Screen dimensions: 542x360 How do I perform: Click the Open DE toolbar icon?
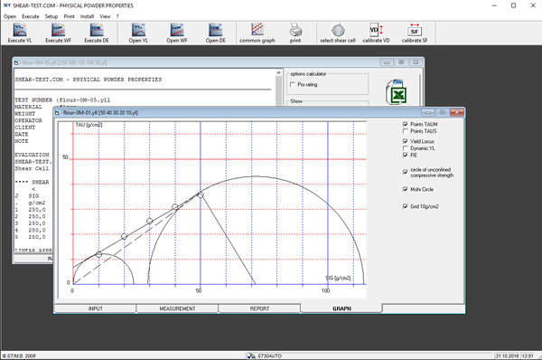[215, 33]
